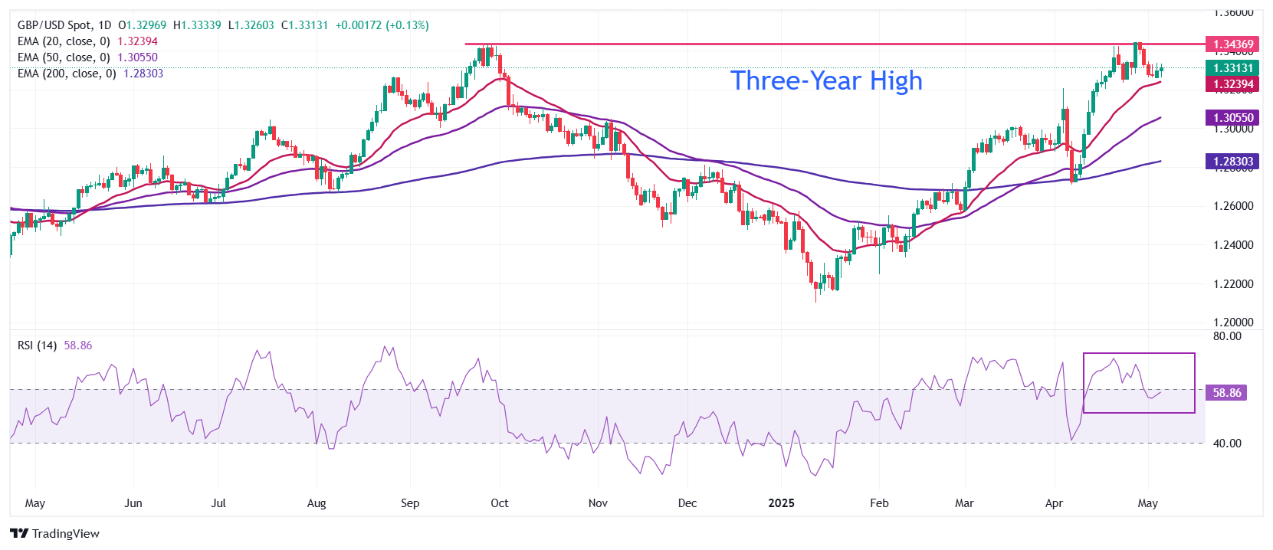Click the TradingView logo icon
Viewport: 1273px width, 550px height.
tap(19, 534)
